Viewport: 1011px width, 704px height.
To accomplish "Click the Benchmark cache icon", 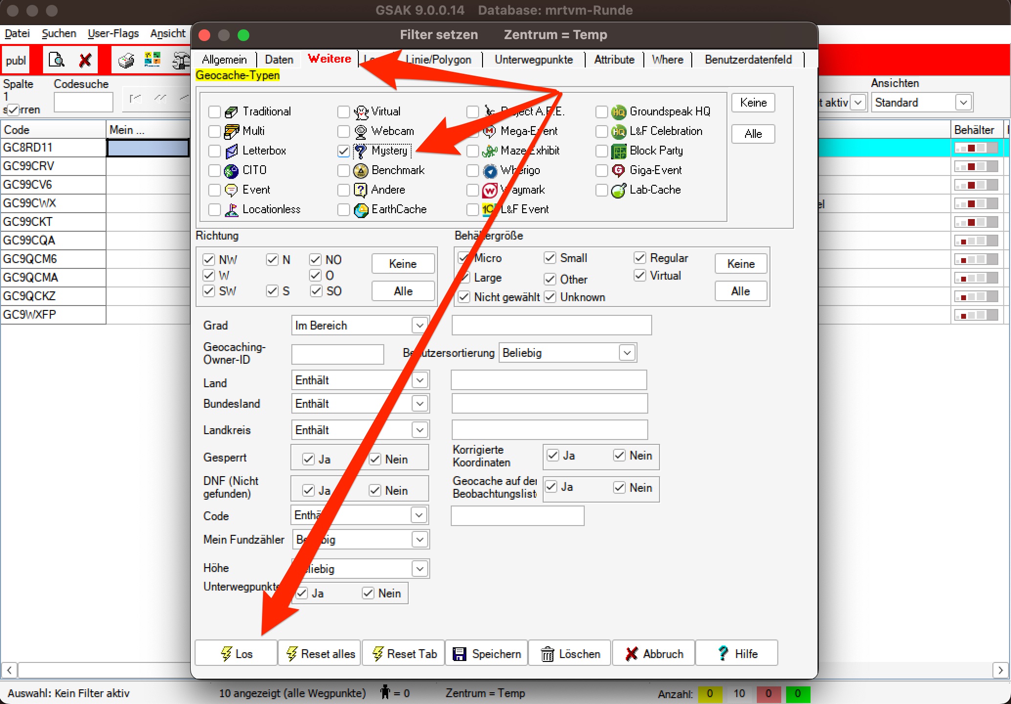I will click(361, 171).
